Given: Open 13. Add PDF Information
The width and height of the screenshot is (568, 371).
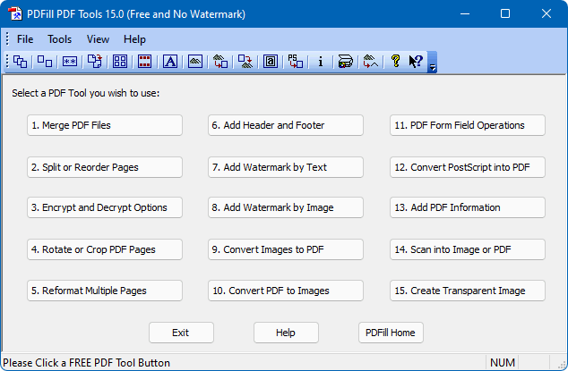Looking at the screenshot, I should pyautogui.click(x=468, y=207).
